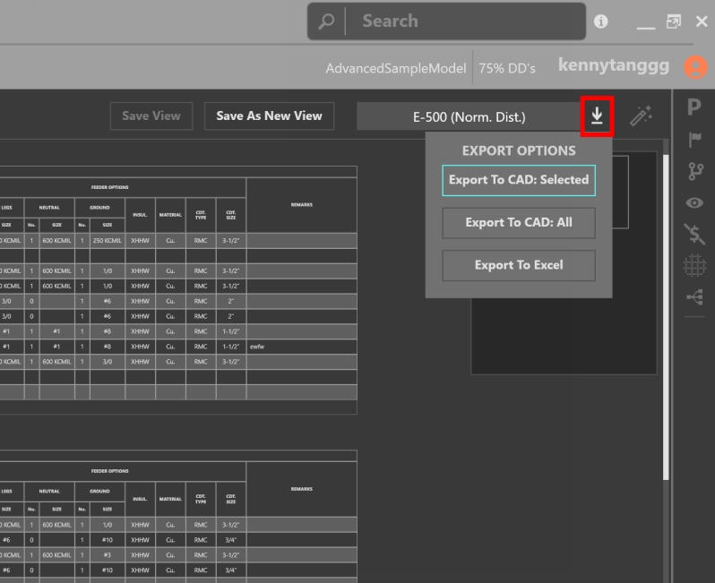Click the 3/0 ground size cell
This screenshot has height=583, width=715.
[108, 362]
